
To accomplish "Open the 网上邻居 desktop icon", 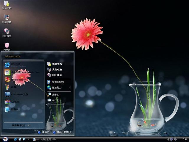I will click(7, 33).
